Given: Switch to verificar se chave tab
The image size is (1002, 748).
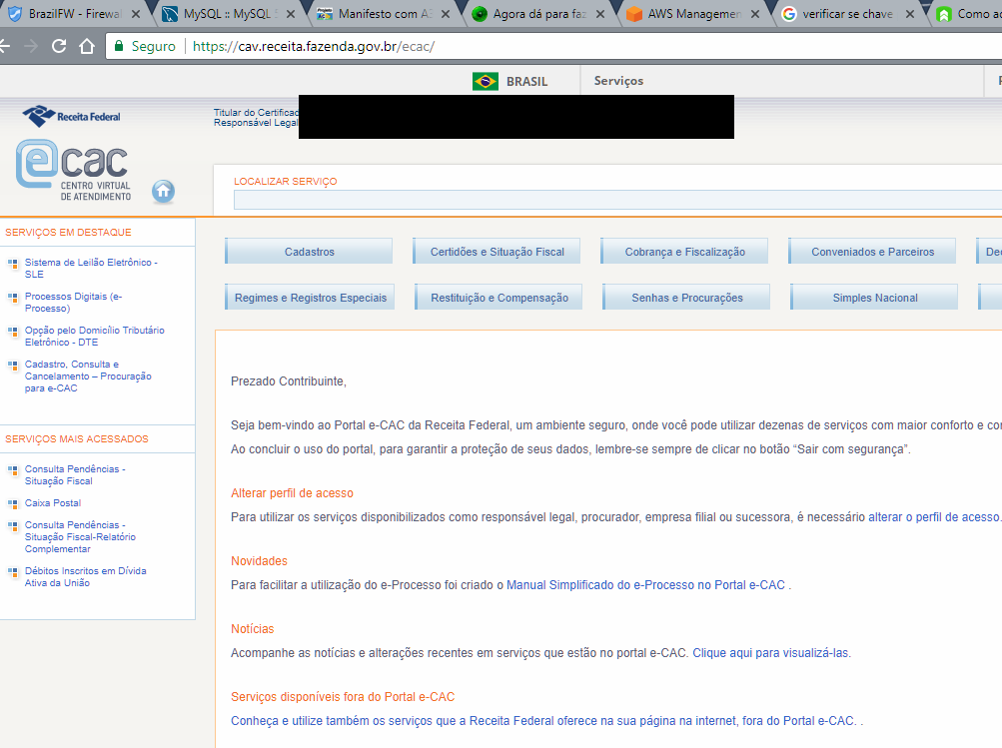Looking at the screenshot, I should 849,13.
